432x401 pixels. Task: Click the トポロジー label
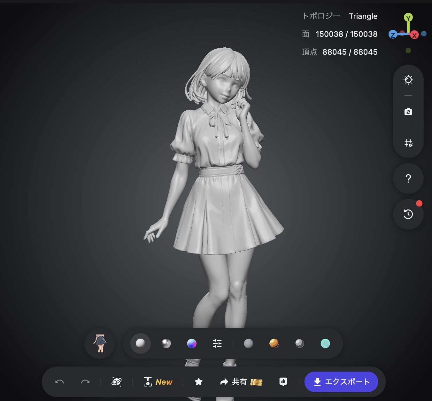[321, 16]
